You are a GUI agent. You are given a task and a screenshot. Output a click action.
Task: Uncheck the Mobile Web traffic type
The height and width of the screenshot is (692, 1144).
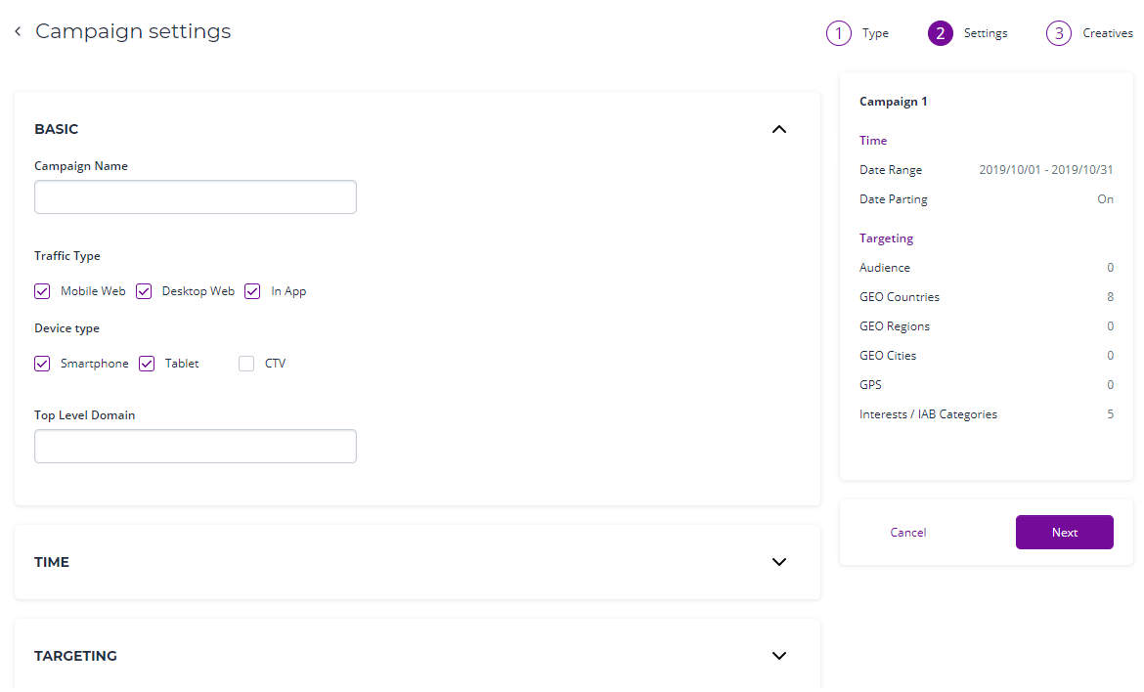click(x=42, y=290)
